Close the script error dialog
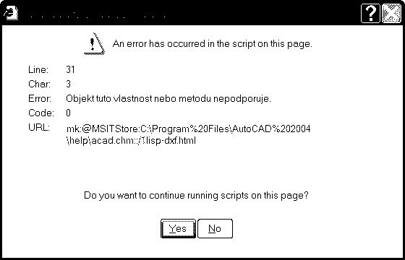This screenshot has width=405, height=260. pyautogui.click(x=391, y=14)
